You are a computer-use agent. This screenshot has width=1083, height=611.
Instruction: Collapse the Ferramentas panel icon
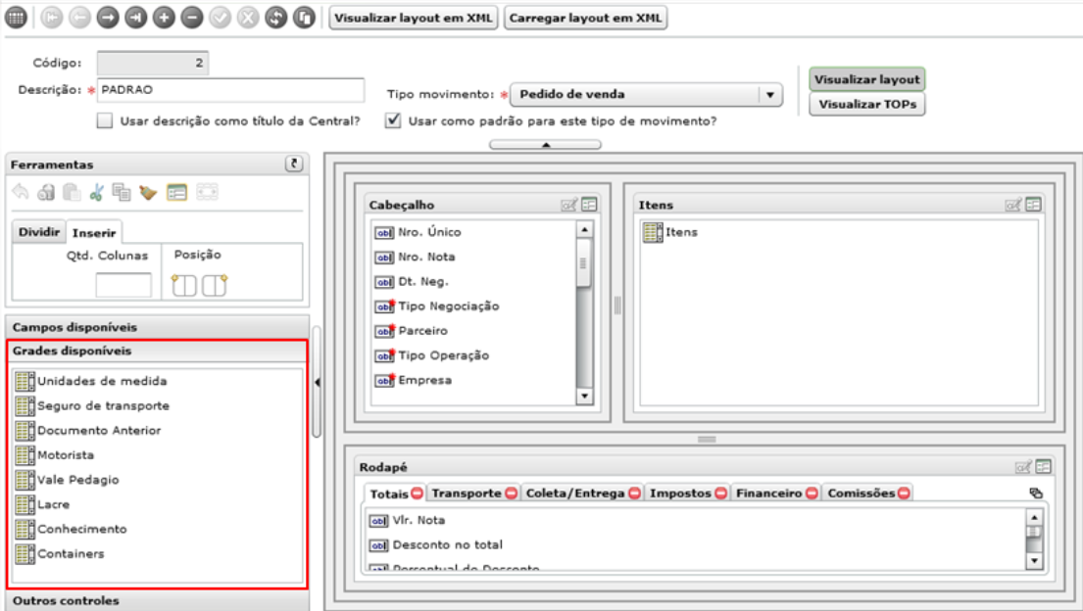(x=294, y=164)
